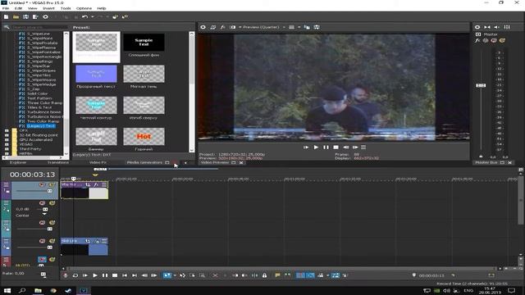Image resolution: width=525 pixels, height=295 pixels.
Task: Switch to the Explorer tab
Action: (x=18, y=162)
